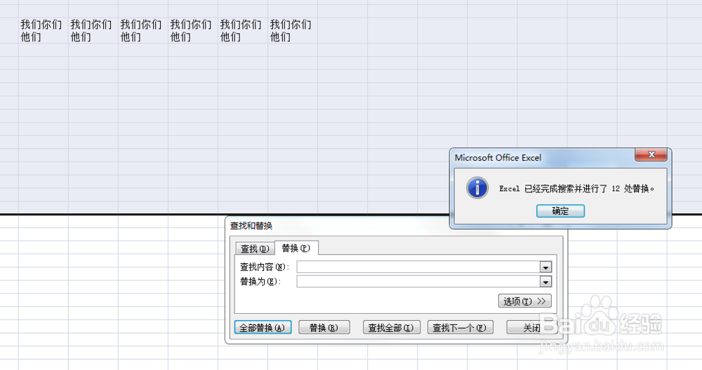
Task: Expand options with 选项(T) >> button
Action: [x=524, y=301]
